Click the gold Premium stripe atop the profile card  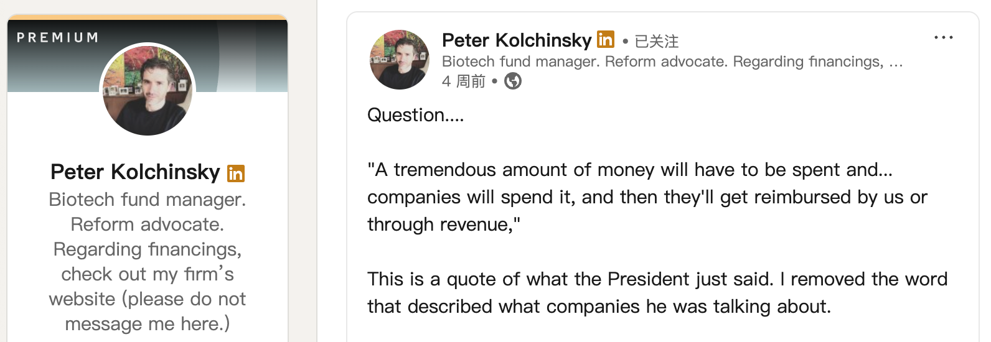click(x=148, y=17)
